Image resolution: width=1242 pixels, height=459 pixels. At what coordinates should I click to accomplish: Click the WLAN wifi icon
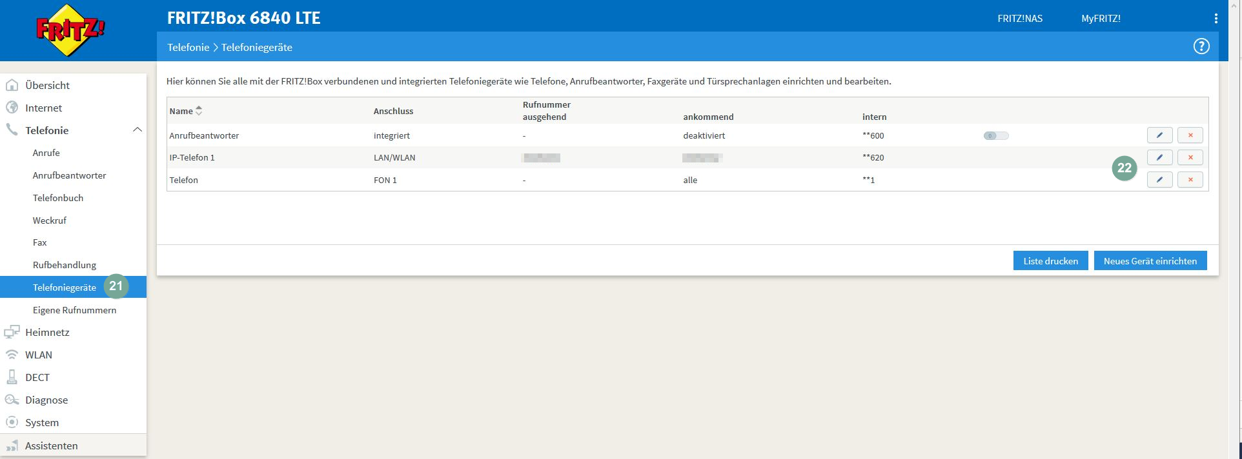12,355
